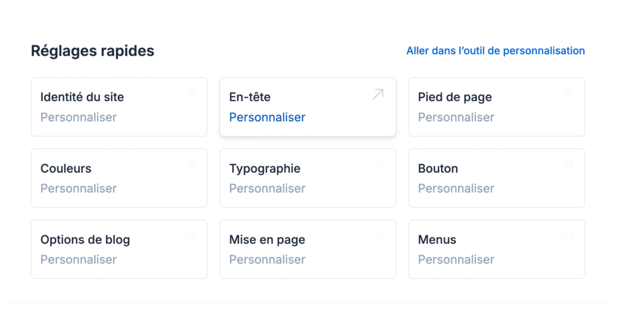Click the arrow icon on Identité du site card

pyautogui.click(x=190, y=94)
